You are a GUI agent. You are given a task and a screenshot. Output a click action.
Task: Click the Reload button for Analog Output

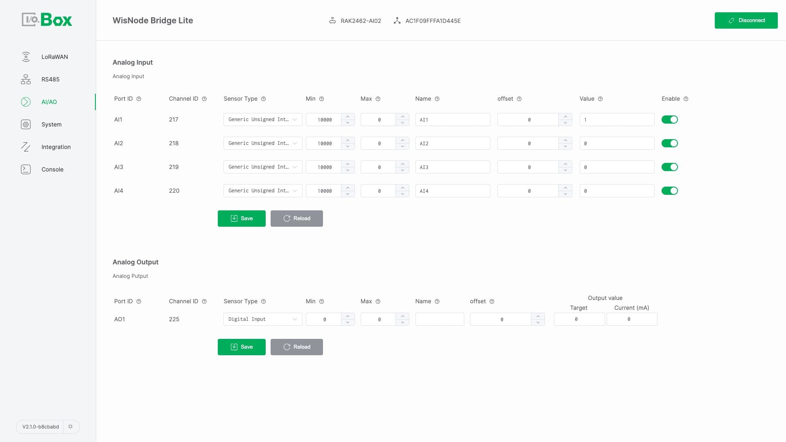pos(296,347)
